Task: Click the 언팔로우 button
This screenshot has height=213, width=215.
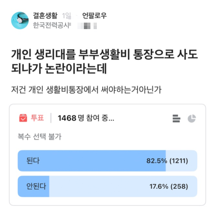Action: 94,16
